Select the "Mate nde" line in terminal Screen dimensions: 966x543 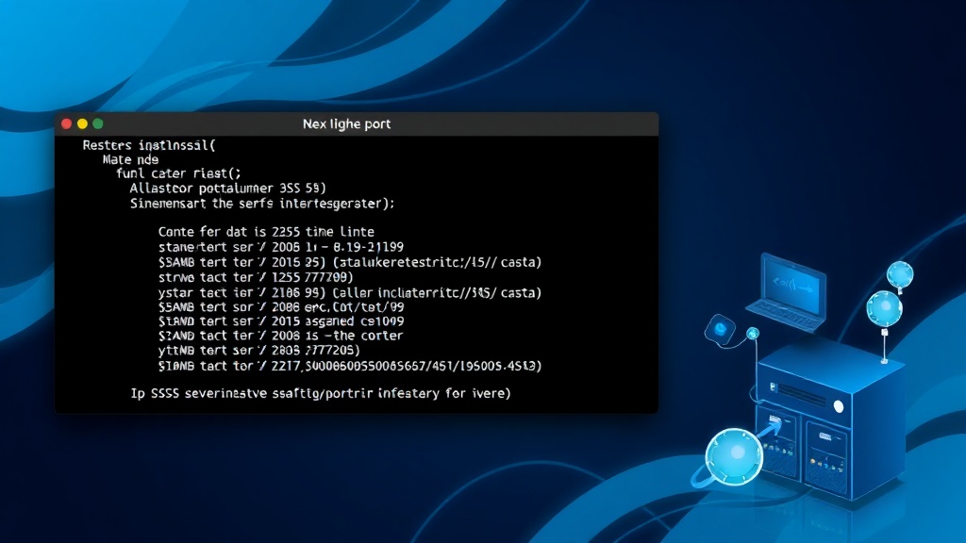click(130, 159)
